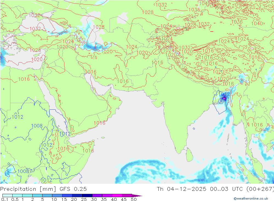The width and height of the screenshot is (274, 201).
Task: Click the 35–40 mm legend color box
Action: click(107, 196)
